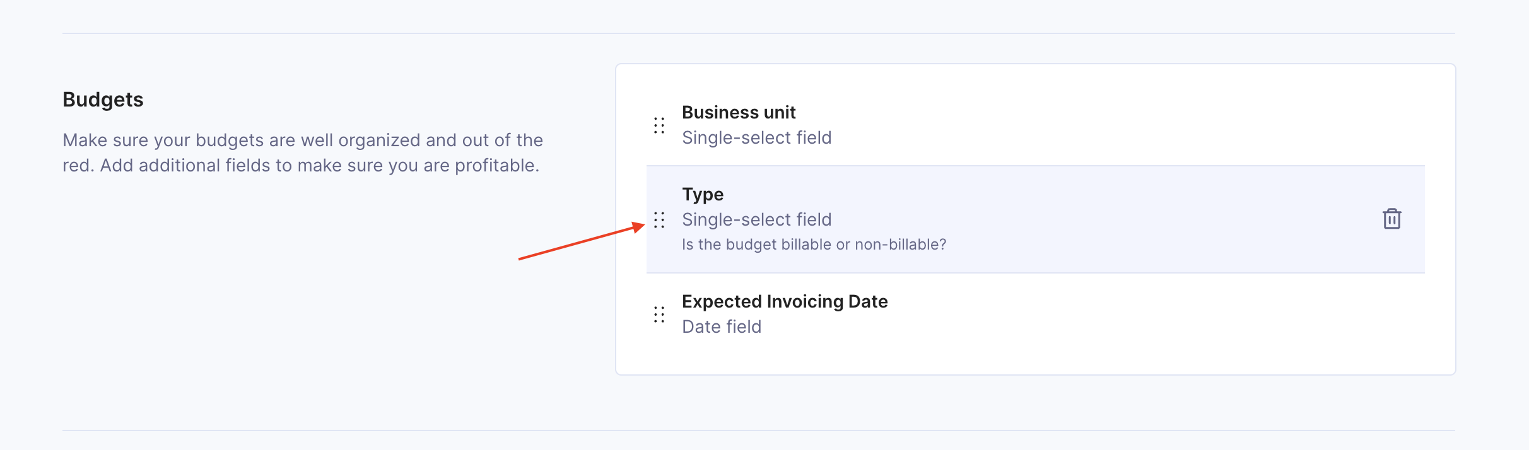Click the Budgets section description paragraph
The width and height of the screenshot is (1529, 450).
coord(303,153)
